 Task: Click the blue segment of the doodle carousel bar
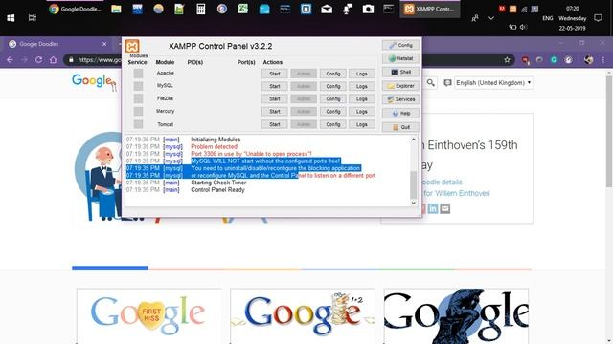click(110, 268)
